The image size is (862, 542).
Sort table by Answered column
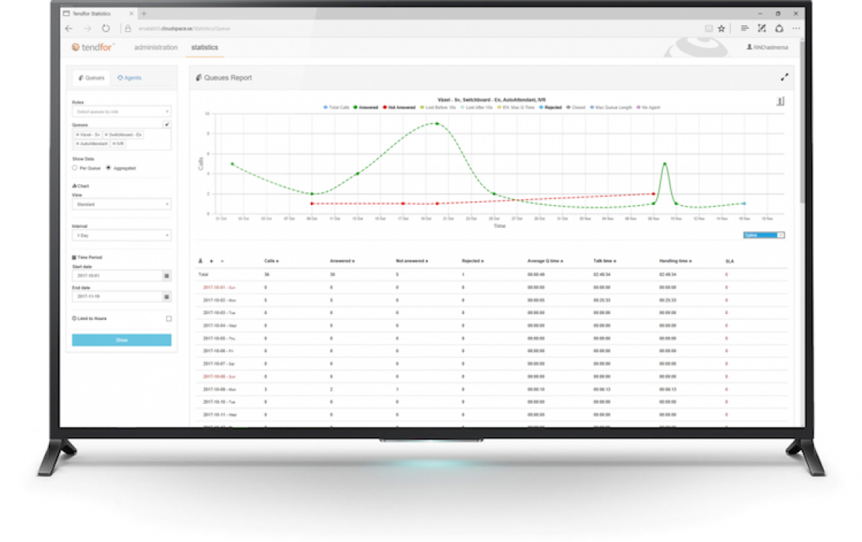pyautogui.click(x=341, y=261)
